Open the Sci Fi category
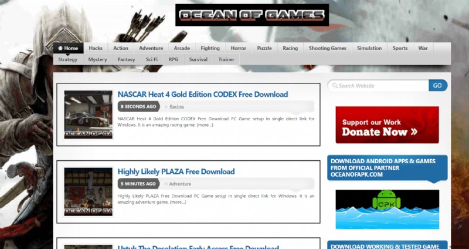Image resolution: width=469 pixels, height=249 pixels. tap(152, 60)
